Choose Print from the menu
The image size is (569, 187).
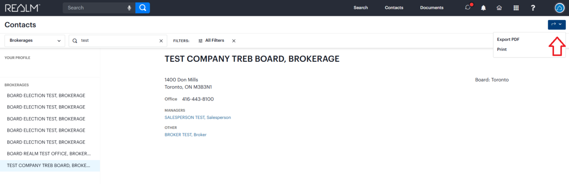point(502,49)
